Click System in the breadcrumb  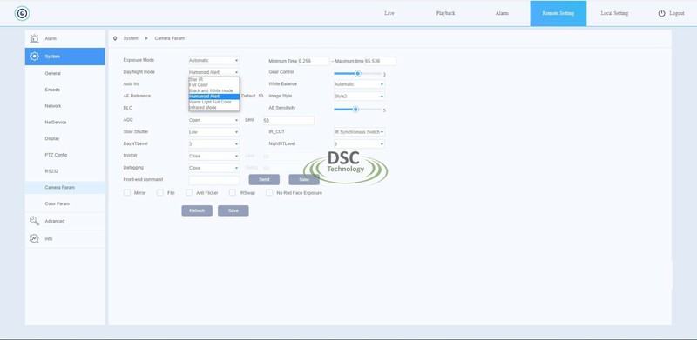tap(131, 38)
